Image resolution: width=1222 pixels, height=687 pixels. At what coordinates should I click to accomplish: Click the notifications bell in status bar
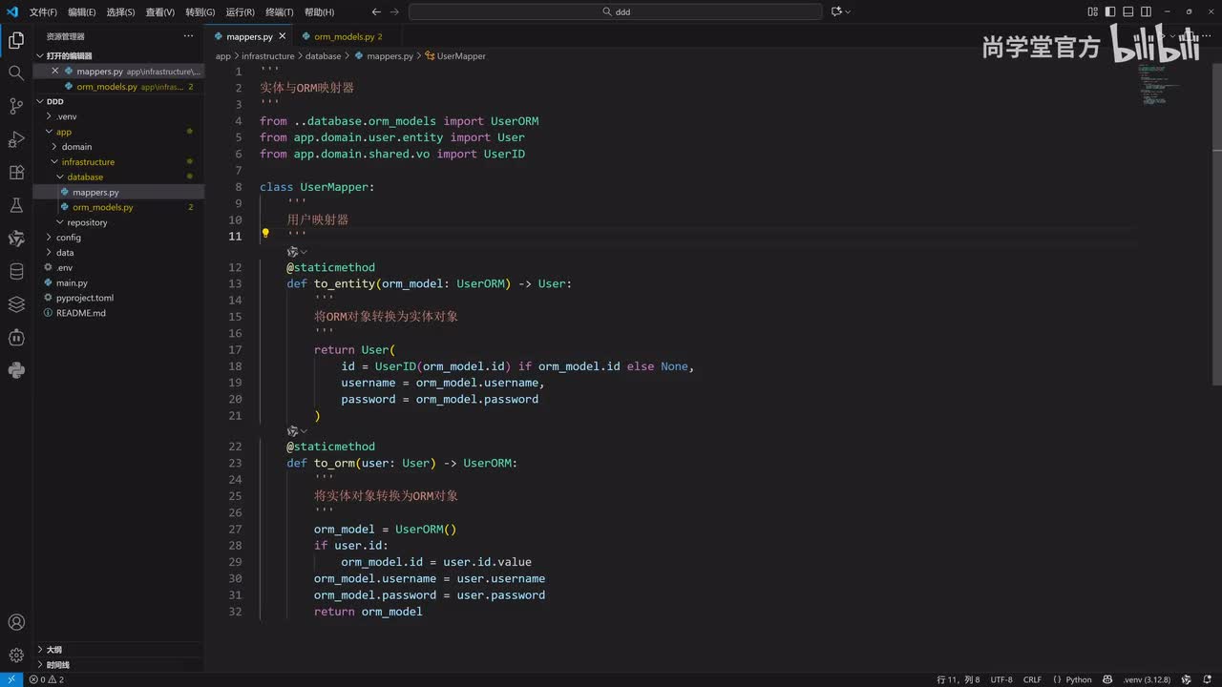tap(1209, 679)
